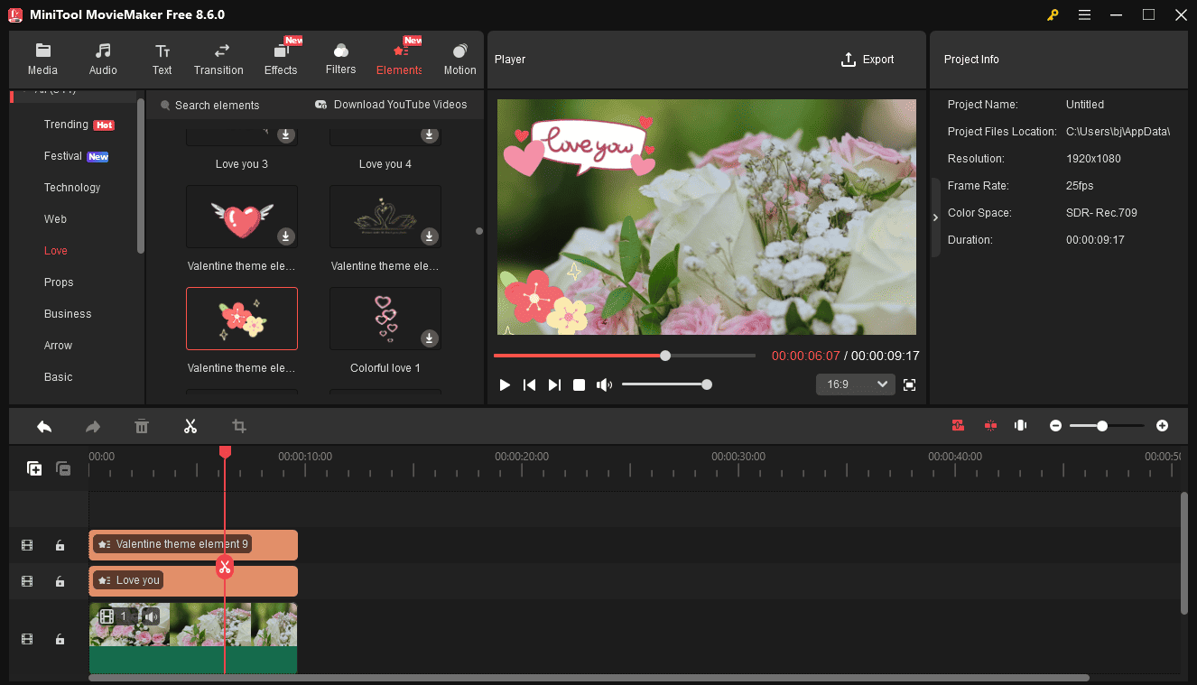Select the Colorful love 1 thumbnail
Viewport: 1197px width, 685px height.
[x=385, y=319]
